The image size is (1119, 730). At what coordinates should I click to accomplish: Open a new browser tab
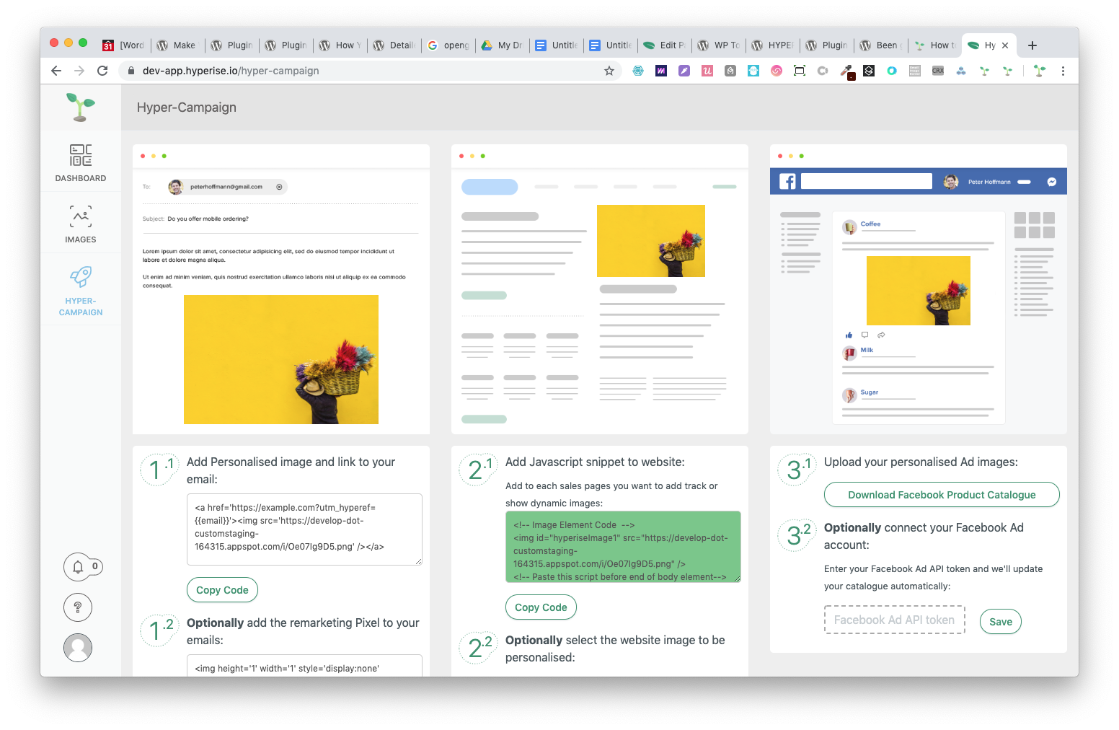tap(1032, 45)
